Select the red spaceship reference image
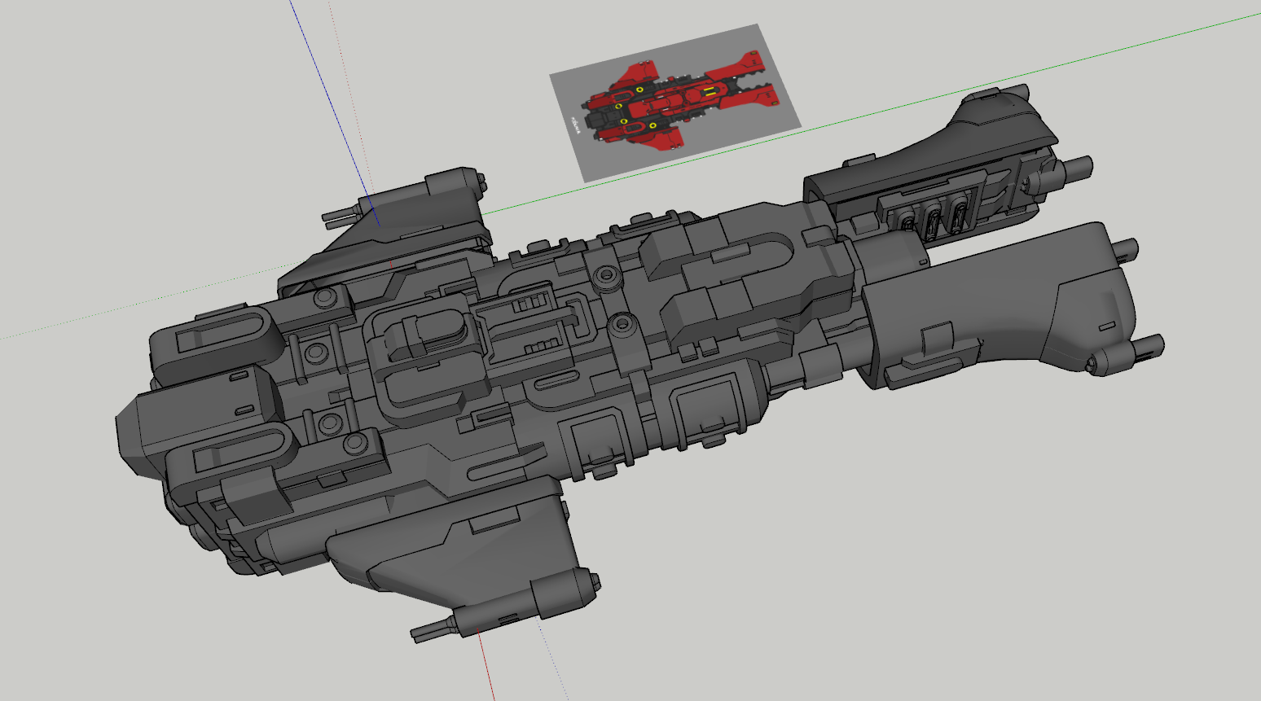 pyautogui.click(x=675, y=103)
